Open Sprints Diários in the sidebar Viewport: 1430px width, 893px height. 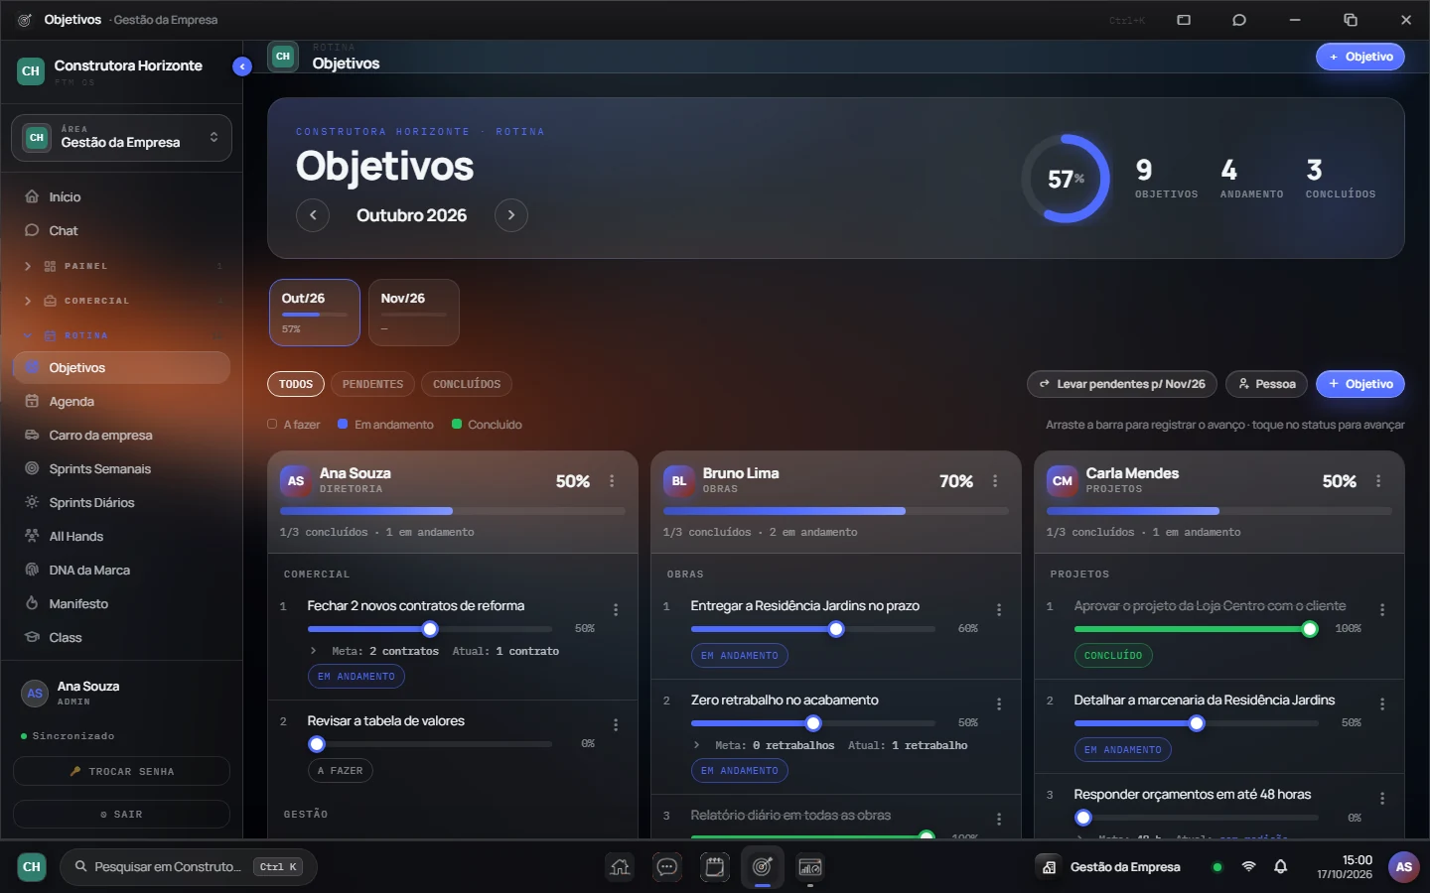click(121, 502)
